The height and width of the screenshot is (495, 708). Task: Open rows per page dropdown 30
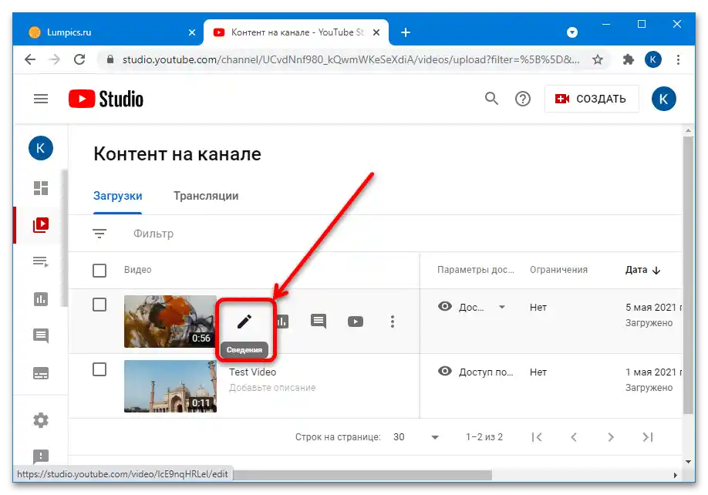(x=416, y=437)
